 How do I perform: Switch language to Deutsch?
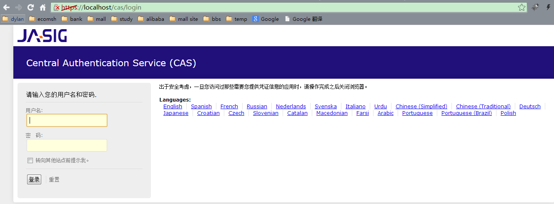[530, 106]
